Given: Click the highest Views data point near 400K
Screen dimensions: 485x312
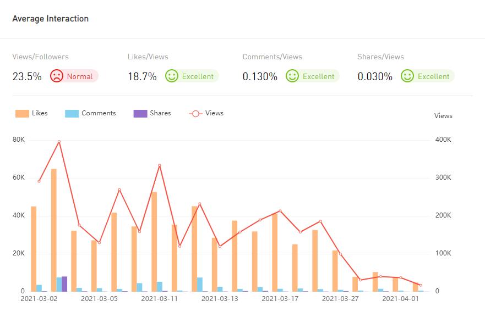Looking at the screenshot, I should [x=59, y=142].
